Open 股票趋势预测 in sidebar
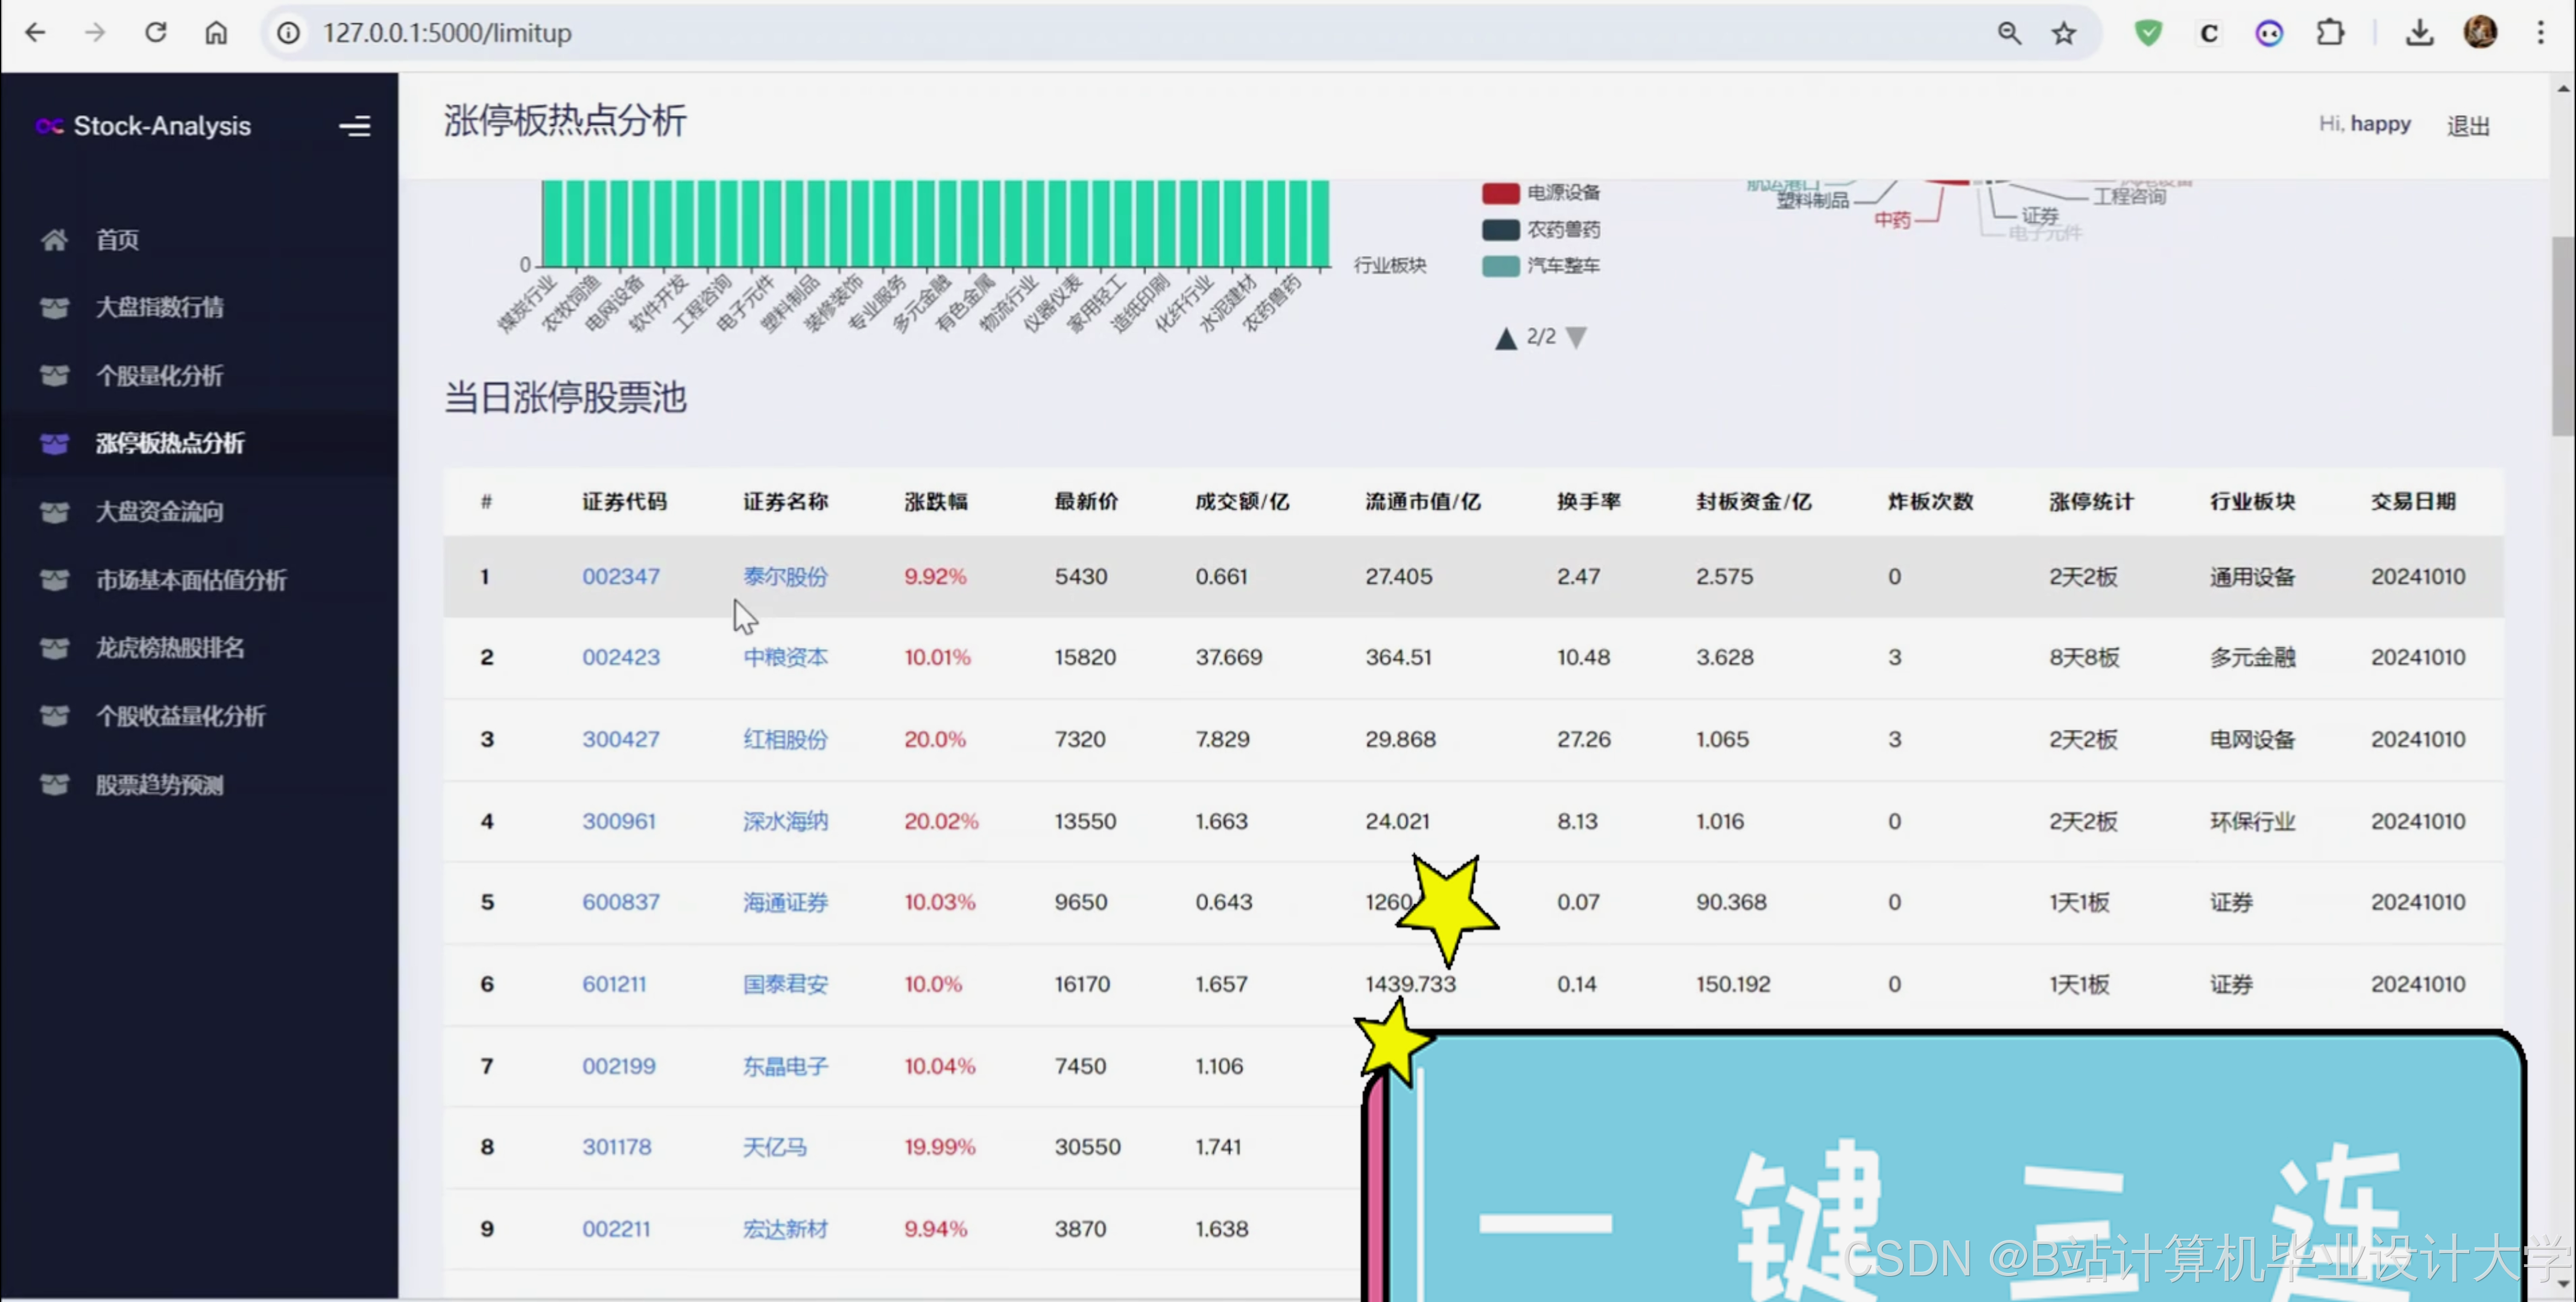This screenshot has width=2576, height=1302. 159,785
